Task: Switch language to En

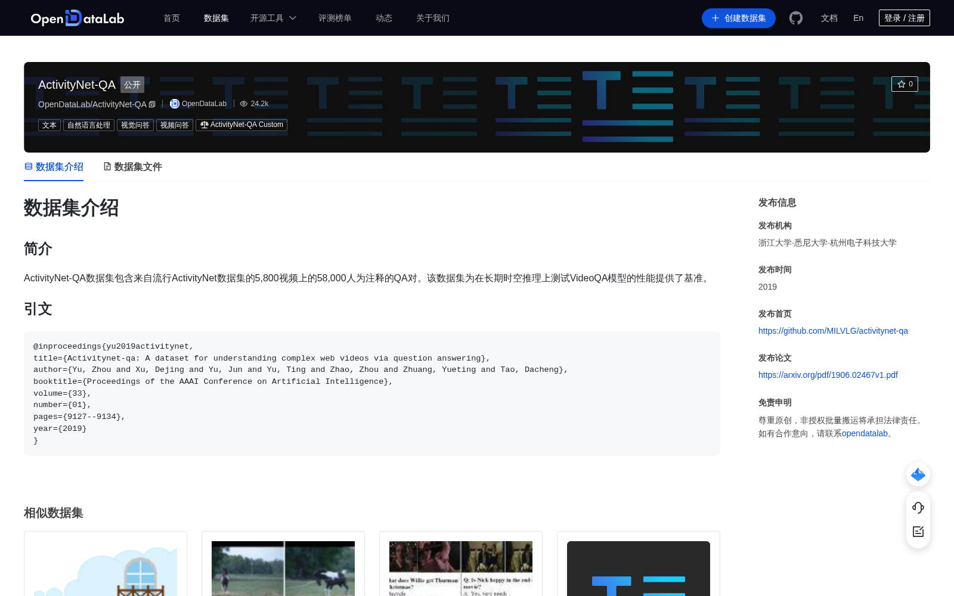Action: click(x=859, y=18)
